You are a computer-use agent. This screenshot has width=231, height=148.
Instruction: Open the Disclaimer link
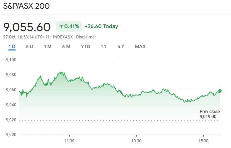coord(86,37)
